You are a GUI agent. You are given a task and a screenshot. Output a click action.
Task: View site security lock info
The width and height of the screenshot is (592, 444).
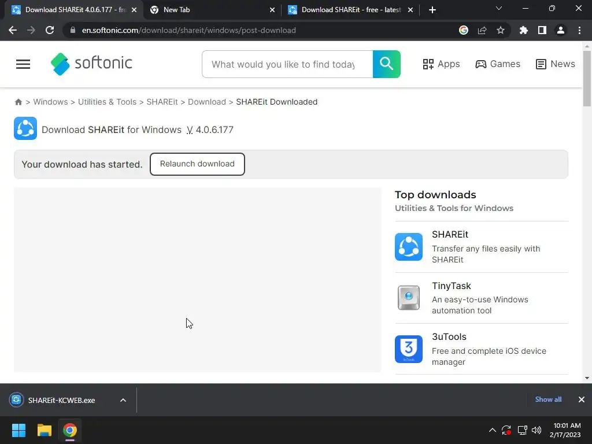point(73,30)
